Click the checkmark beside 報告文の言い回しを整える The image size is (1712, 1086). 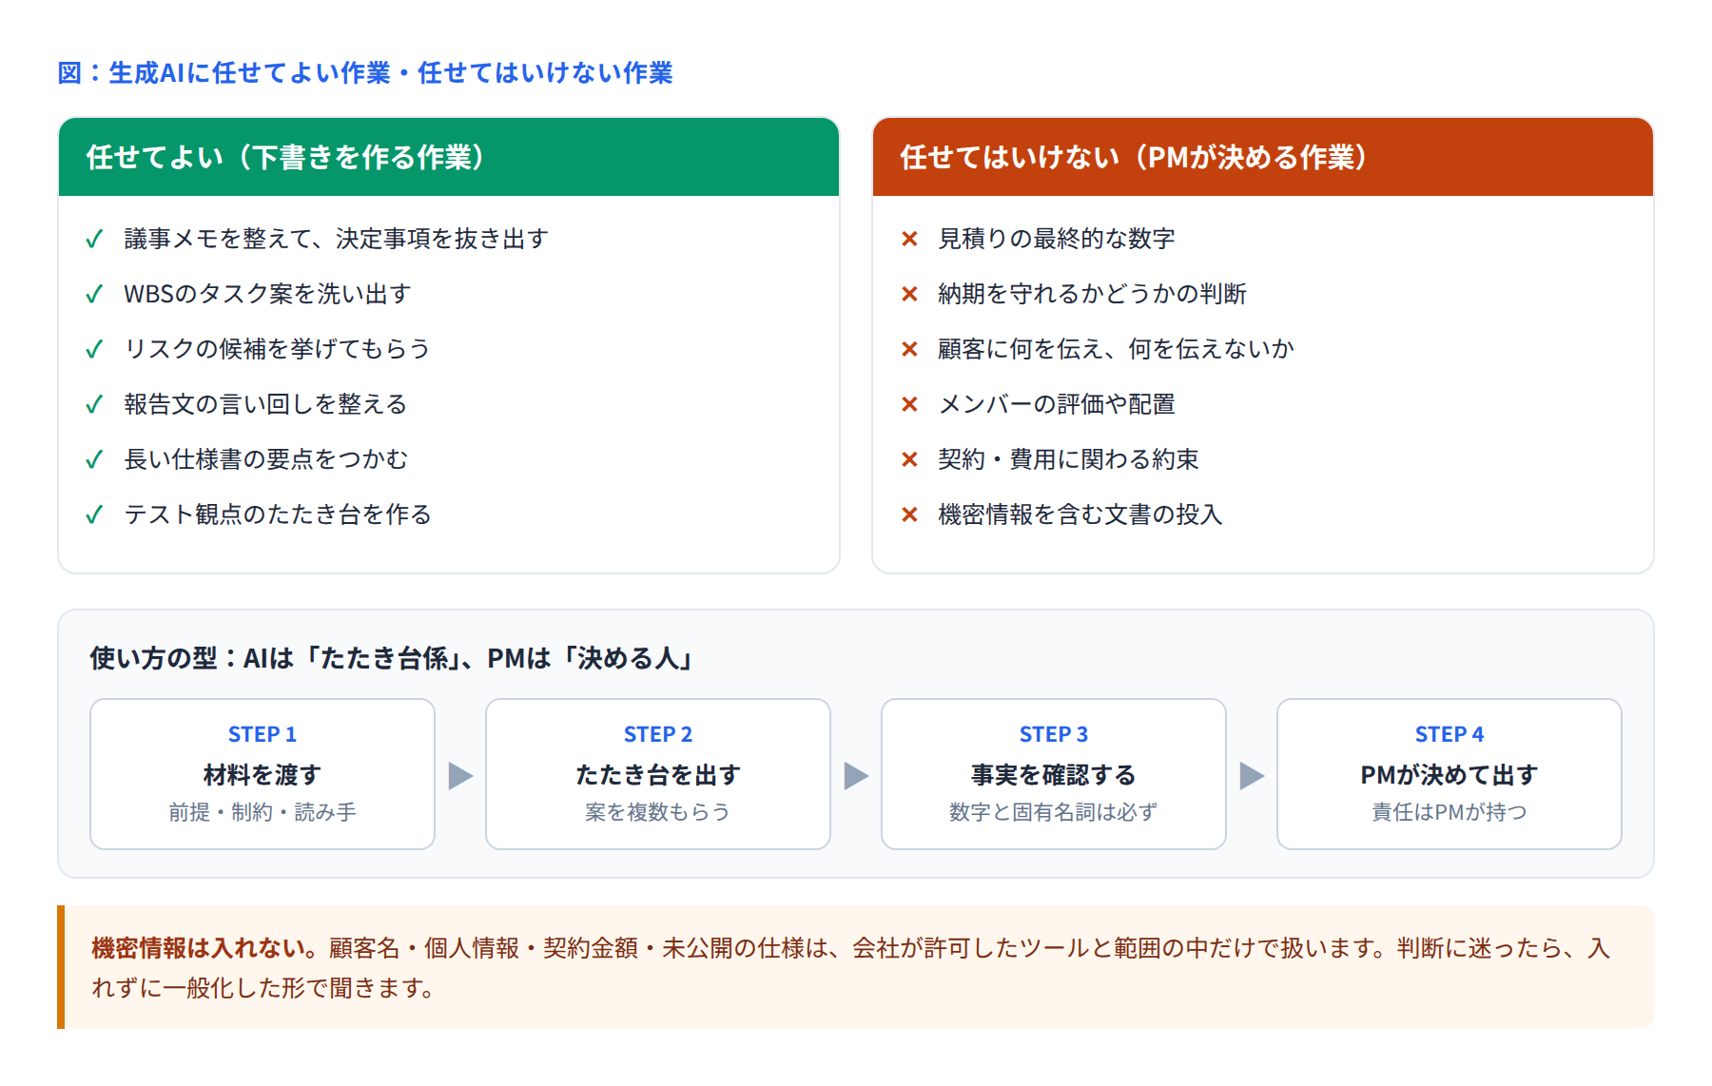point(94,404)
